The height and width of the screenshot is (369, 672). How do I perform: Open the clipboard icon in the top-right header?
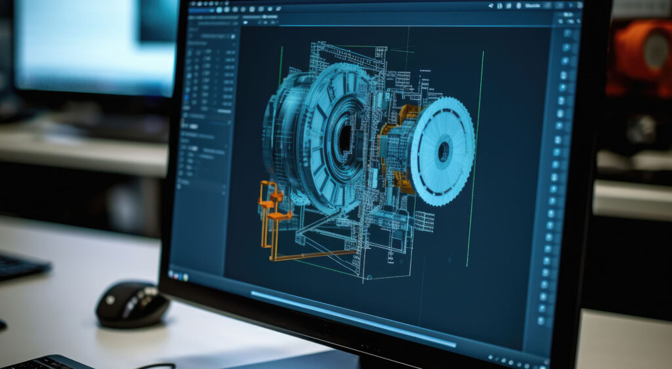coord(518,5)
